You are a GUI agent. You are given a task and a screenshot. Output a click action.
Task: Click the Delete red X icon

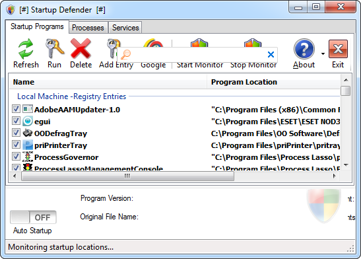[81, 48]
